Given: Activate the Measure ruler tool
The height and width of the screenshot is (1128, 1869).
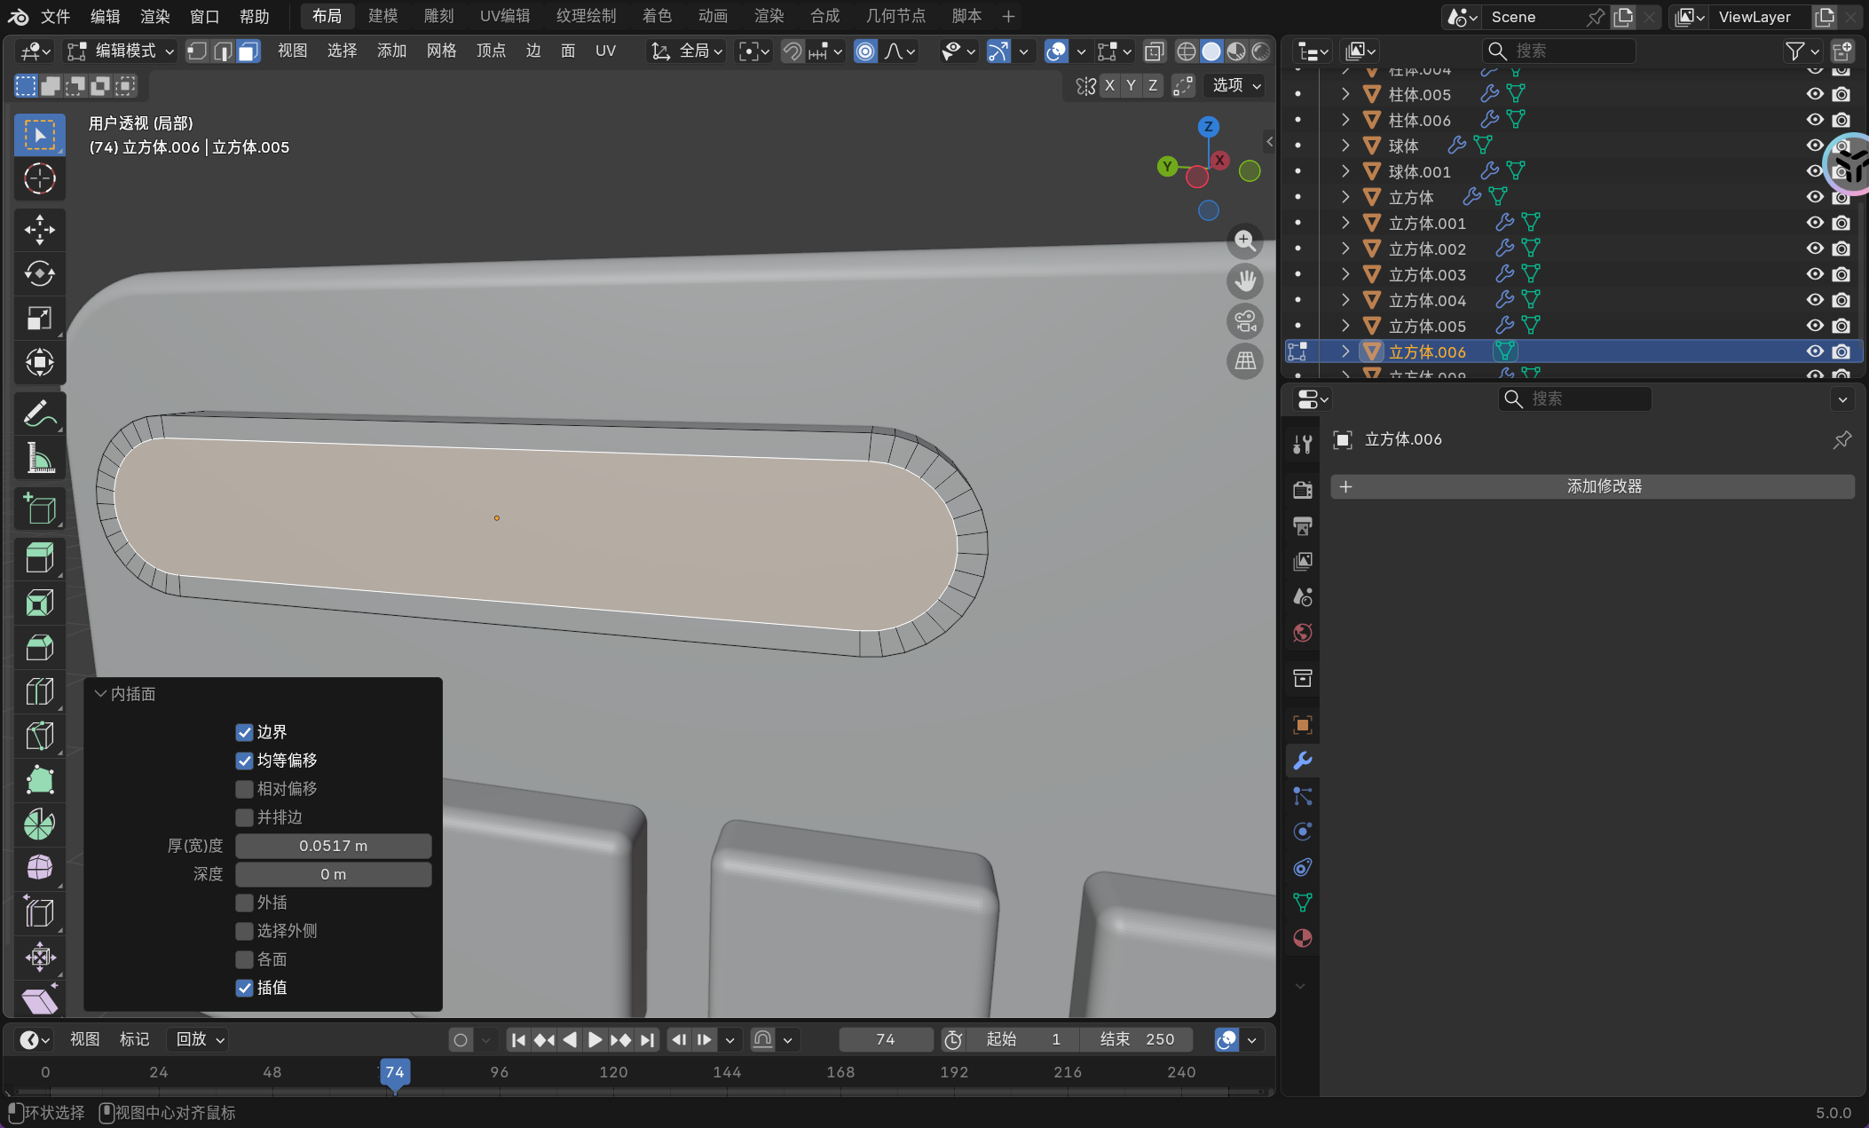Looking at the screenshot, I should [x=39, y=459].
